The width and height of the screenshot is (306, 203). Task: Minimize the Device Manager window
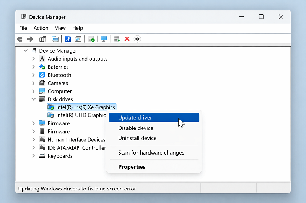241,17
